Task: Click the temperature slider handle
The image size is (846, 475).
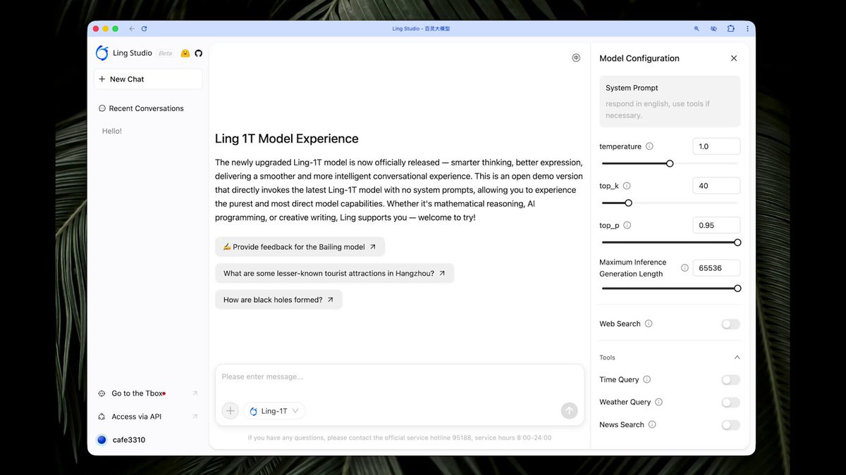Action: (x=670, y=163)
